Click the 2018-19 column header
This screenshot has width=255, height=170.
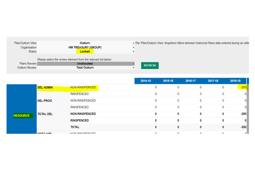[x=235, y=81]
